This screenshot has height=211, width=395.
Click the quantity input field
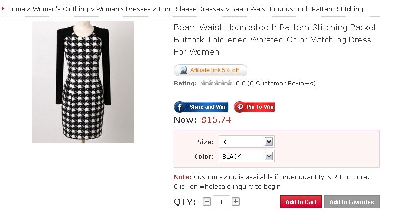point(221,202)
